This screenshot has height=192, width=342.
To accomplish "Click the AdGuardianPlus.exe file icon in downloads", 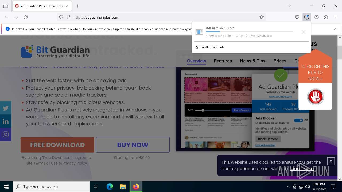I will pyautogui.click(x=199, y=32).
